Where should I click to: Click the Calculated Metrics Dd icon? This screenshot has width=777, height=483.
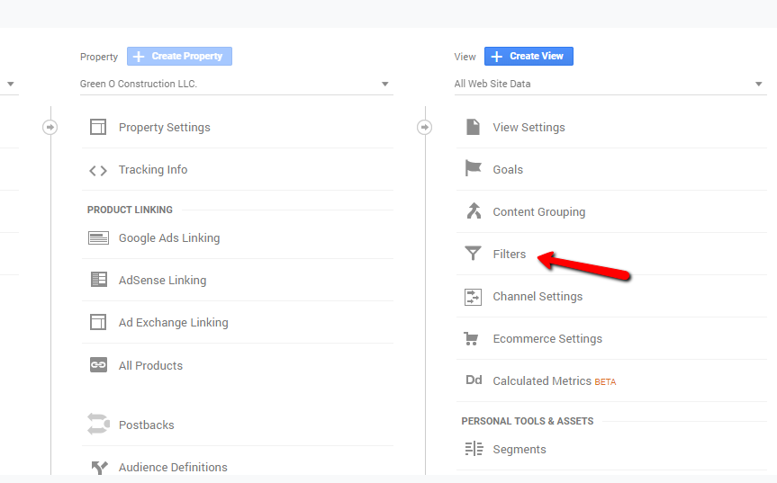(474, 380)
